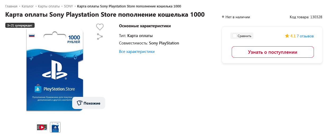Click the cards icon in Похожие
The image size is (325, 140).
pyautogui.click(x=80, y=103)
